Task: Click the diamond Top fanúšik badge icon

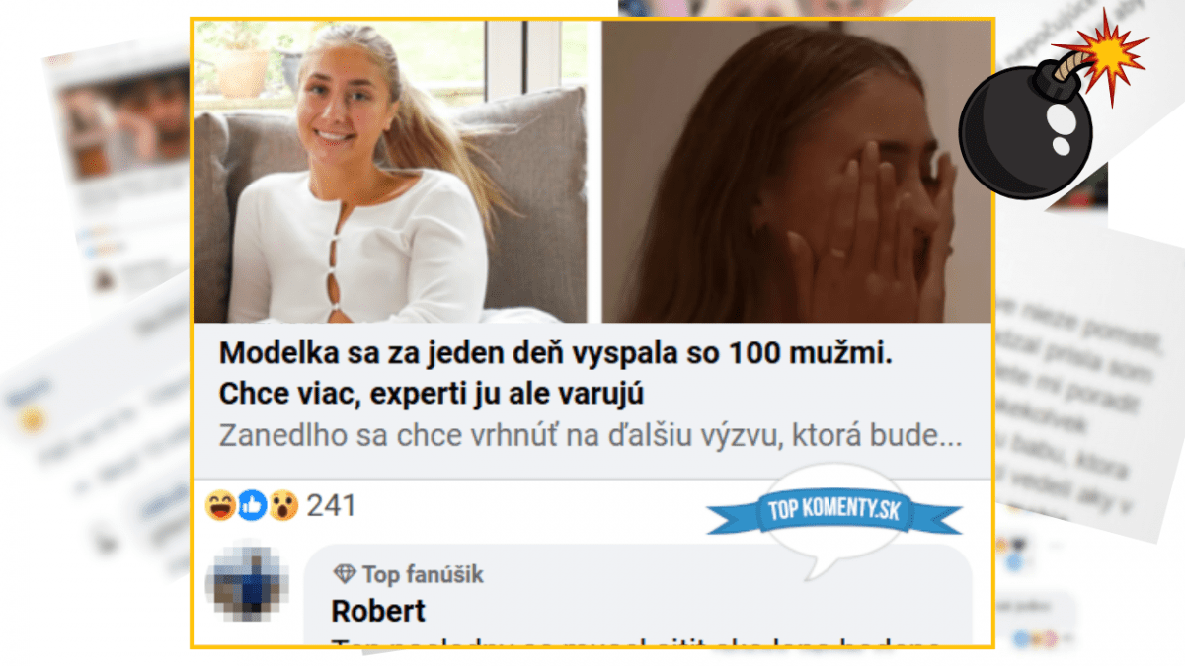Action: tap(345, 574)
